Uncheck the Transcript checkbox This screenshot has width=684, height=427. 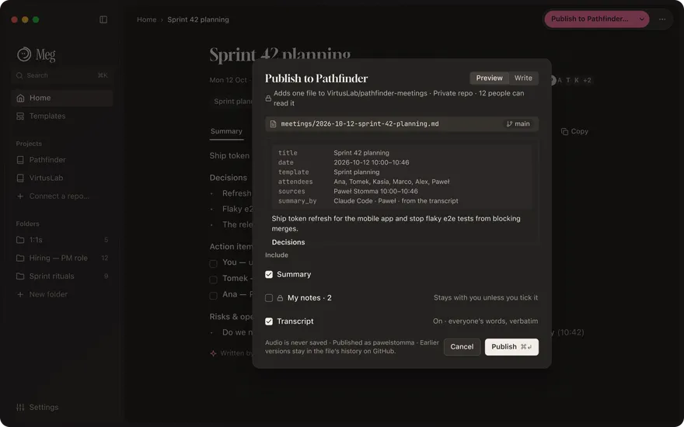click(x=269, y=321)
